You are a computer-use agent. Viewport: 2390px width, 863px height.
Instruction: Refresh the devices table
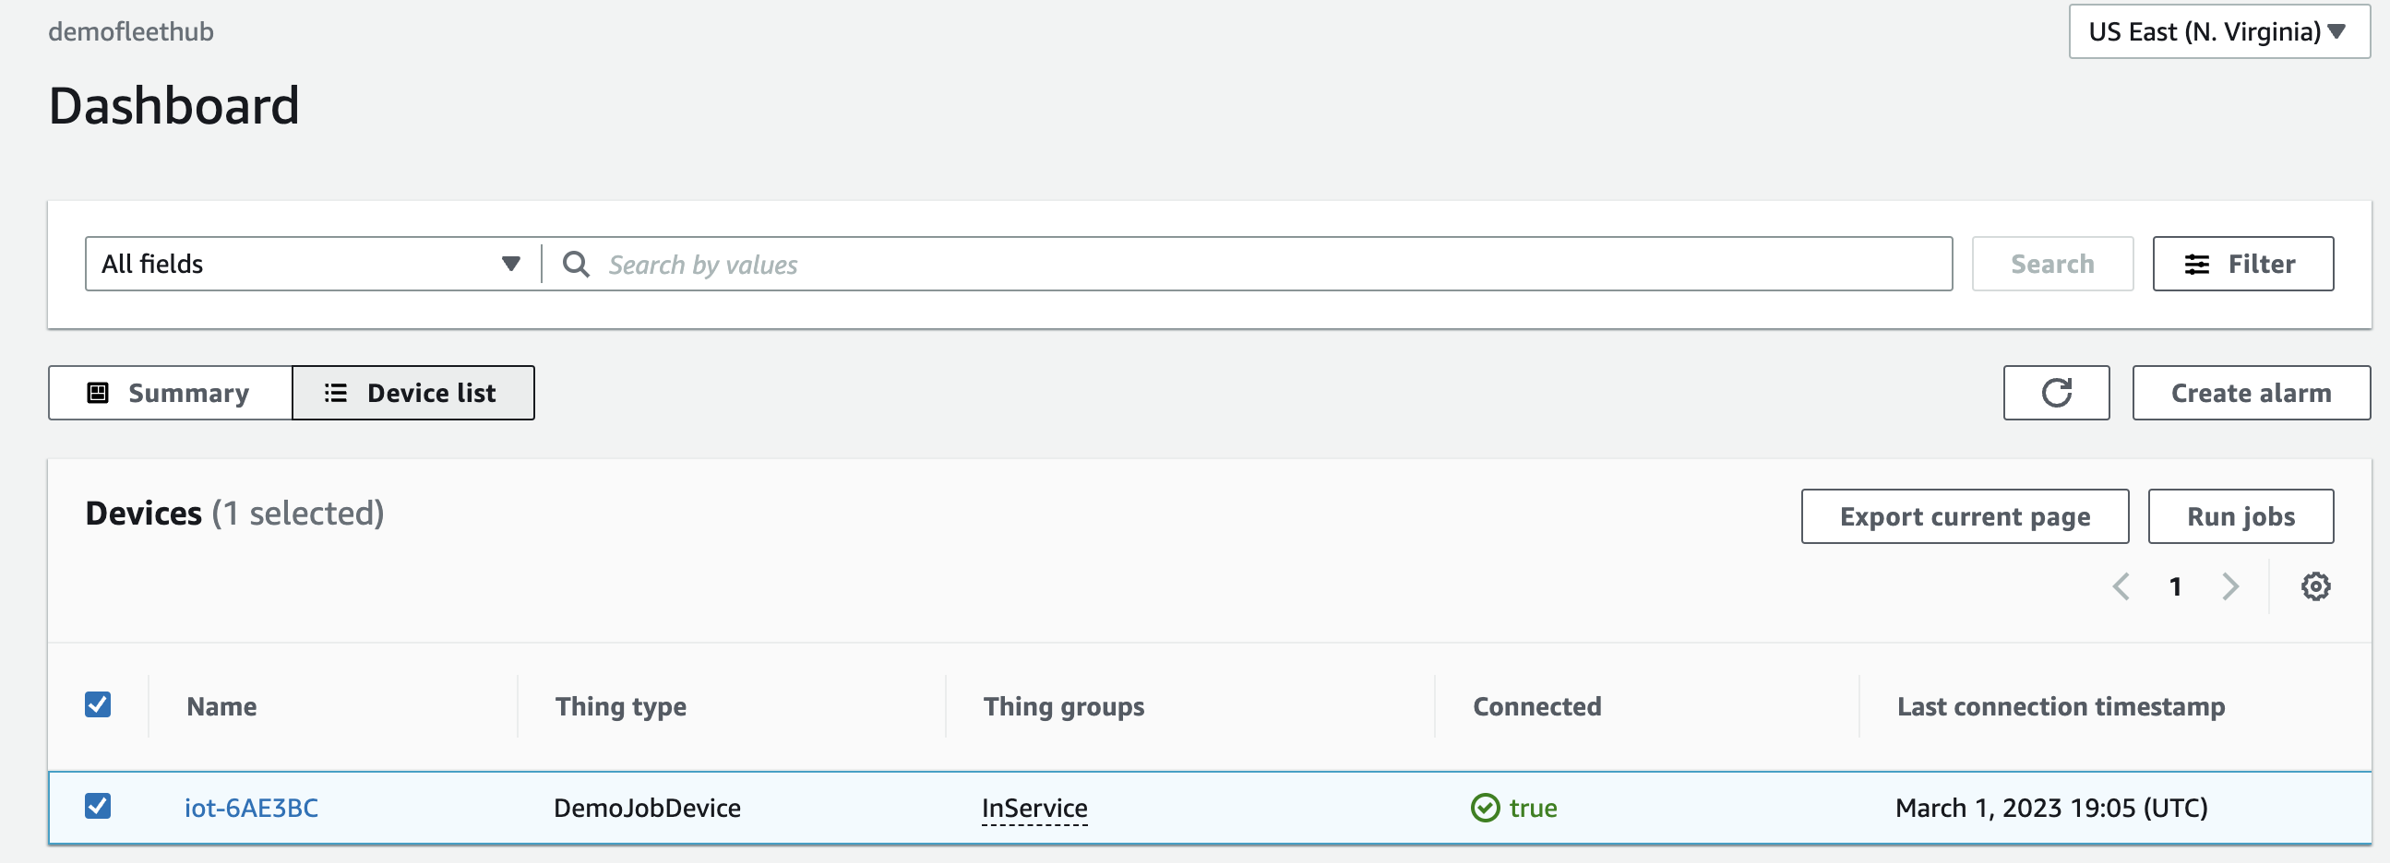pos(2056,392)
